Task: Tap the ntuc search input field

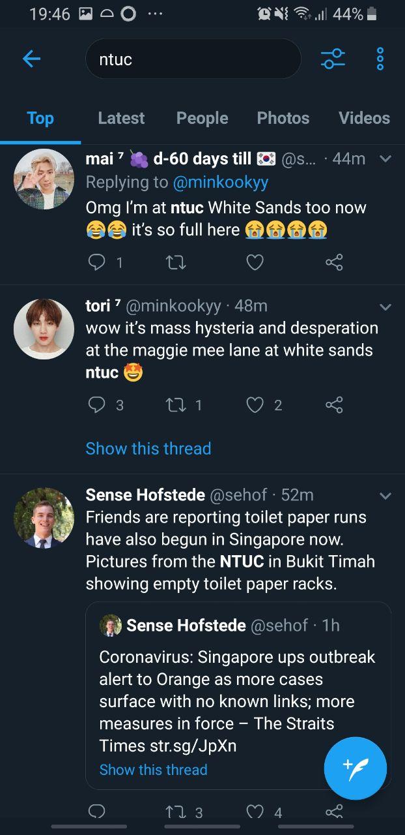Action: [193, 59]
